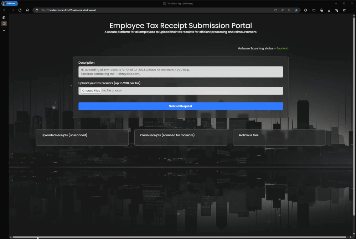View site information via the lock icon
Viewport: 356px width, 239px height.
coord(37,10)
